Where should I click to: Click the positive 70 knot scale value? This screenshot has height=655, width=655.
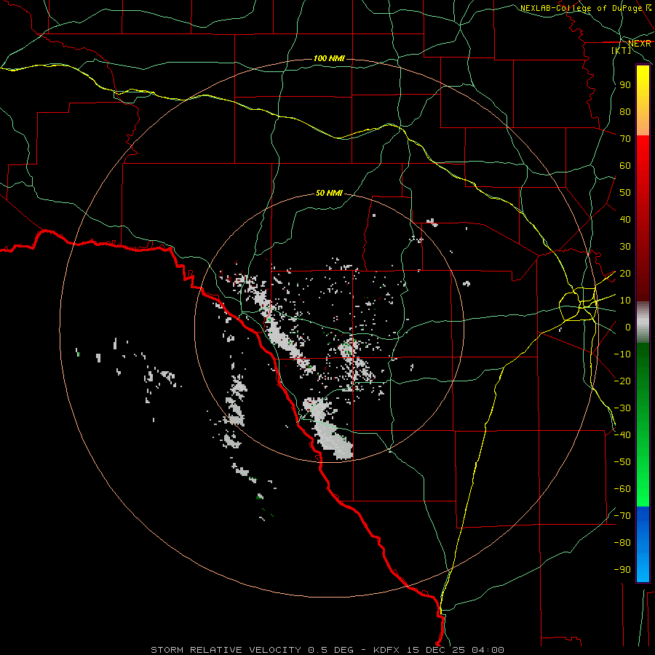click(625, 139)
